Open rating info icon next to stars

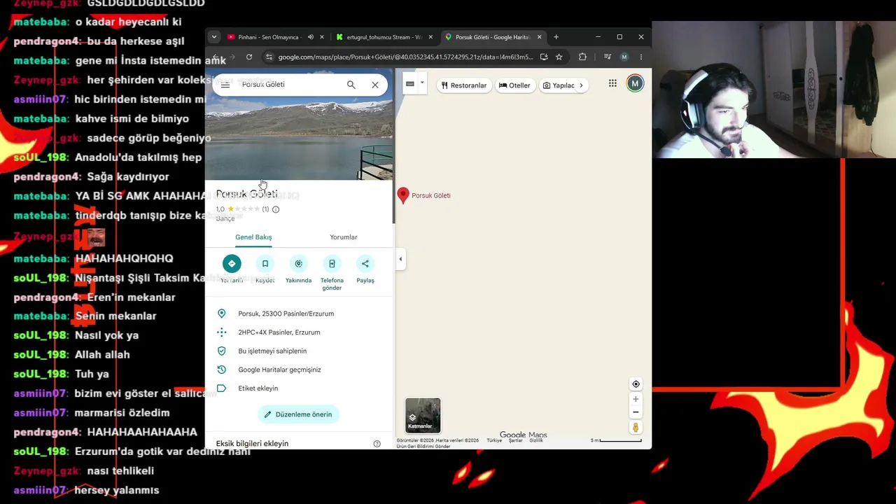tap(276, 209)
